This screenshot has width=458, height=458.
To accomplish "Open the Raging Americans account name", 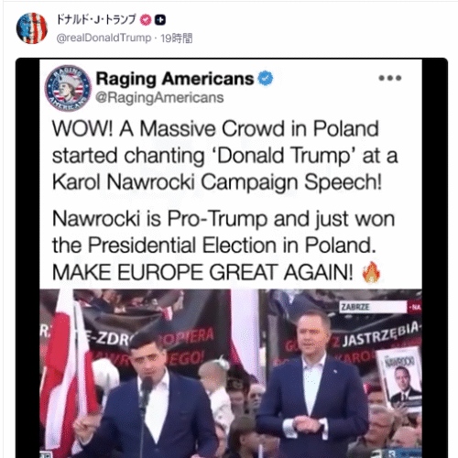I will 175,79.
